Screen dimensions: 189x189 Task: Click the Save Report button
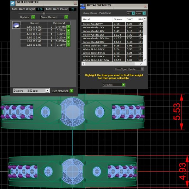54,17
